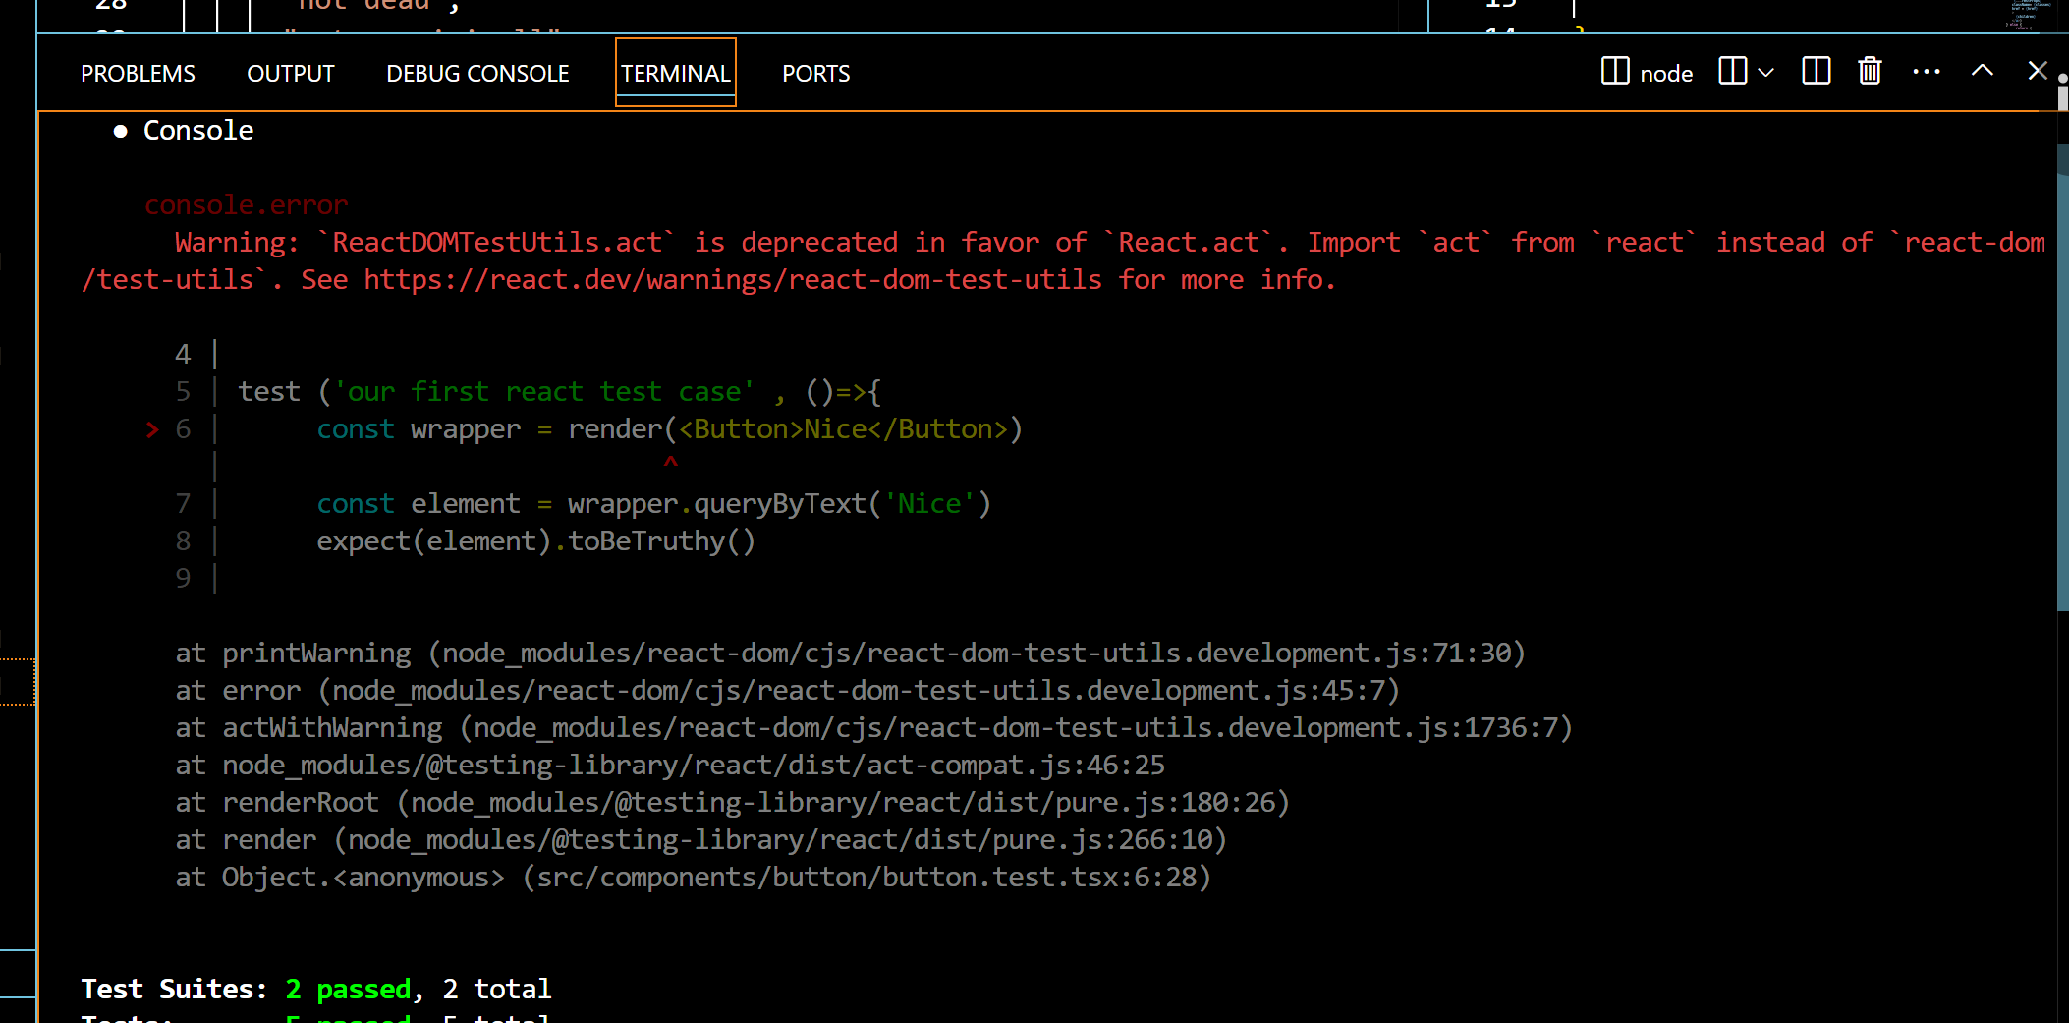2069x1023 pixels.
Task: Click the new terminal profile icon
Action: (1733, 72)
